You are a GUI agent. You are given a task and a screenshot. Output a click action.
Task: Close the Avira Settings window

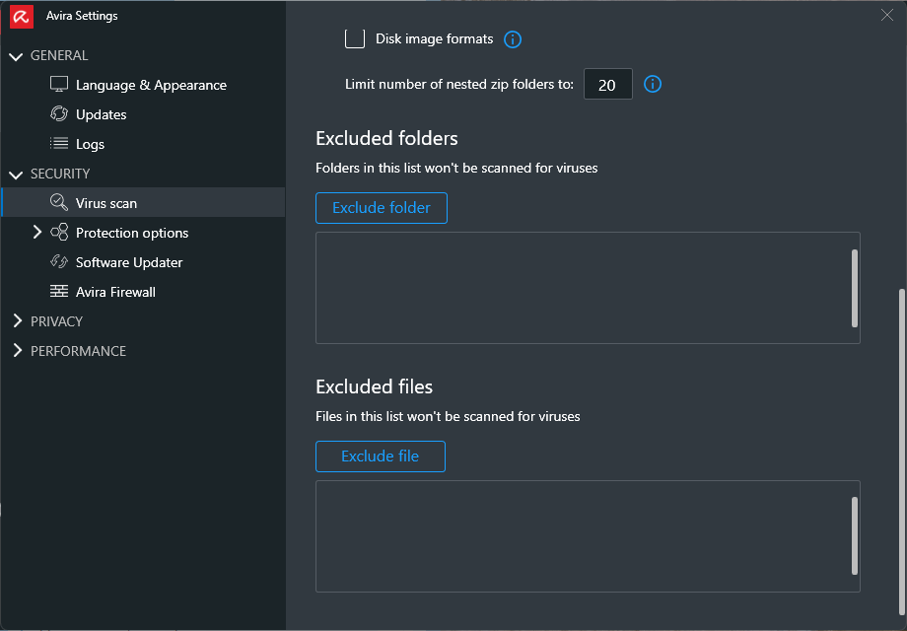886,15
